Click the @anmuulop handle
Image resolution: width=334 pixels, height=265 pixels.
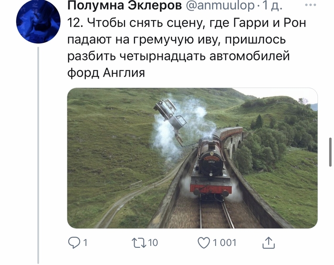pos(220,6)
